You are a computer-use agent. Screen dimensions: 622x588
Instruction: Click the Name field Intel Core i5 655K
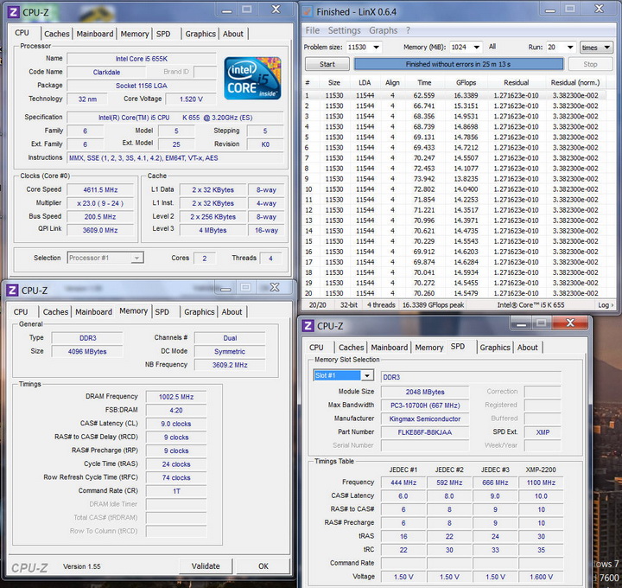tap(142, 59)
